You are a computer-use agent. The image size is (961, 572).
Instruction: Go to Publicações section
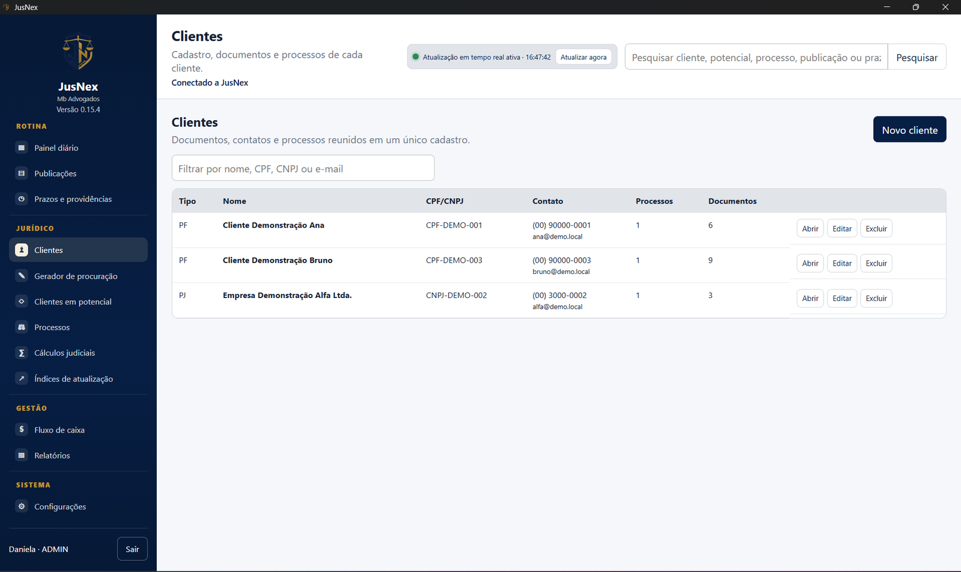point(78,174)
